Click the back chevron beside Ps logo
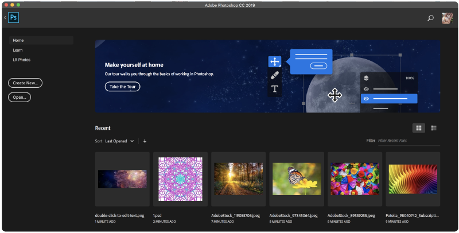Viewport: 459px width, 233px height. tap(5, 18)
